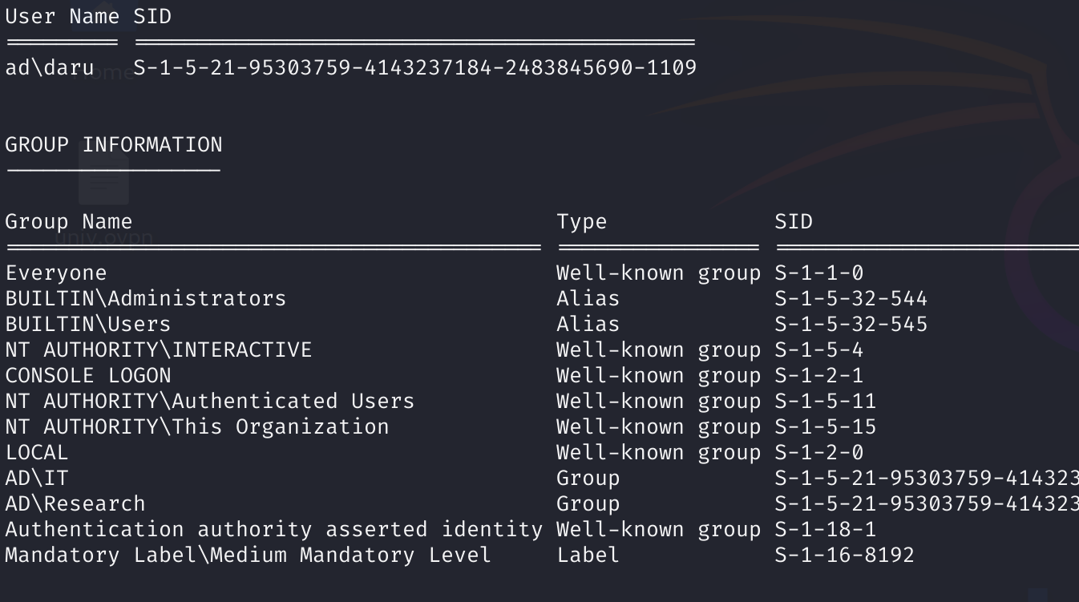Click the NT AUTHORITY\INTERACTIVE entry
The image size is (1079, 602).
159,350
